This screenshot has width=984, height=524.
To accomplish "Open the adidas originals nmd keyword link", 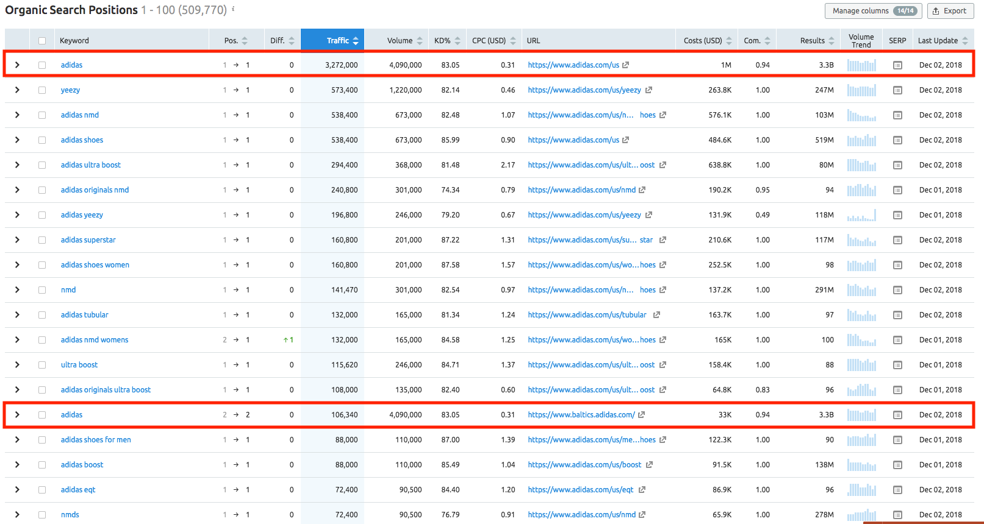I will coord(95,190).
